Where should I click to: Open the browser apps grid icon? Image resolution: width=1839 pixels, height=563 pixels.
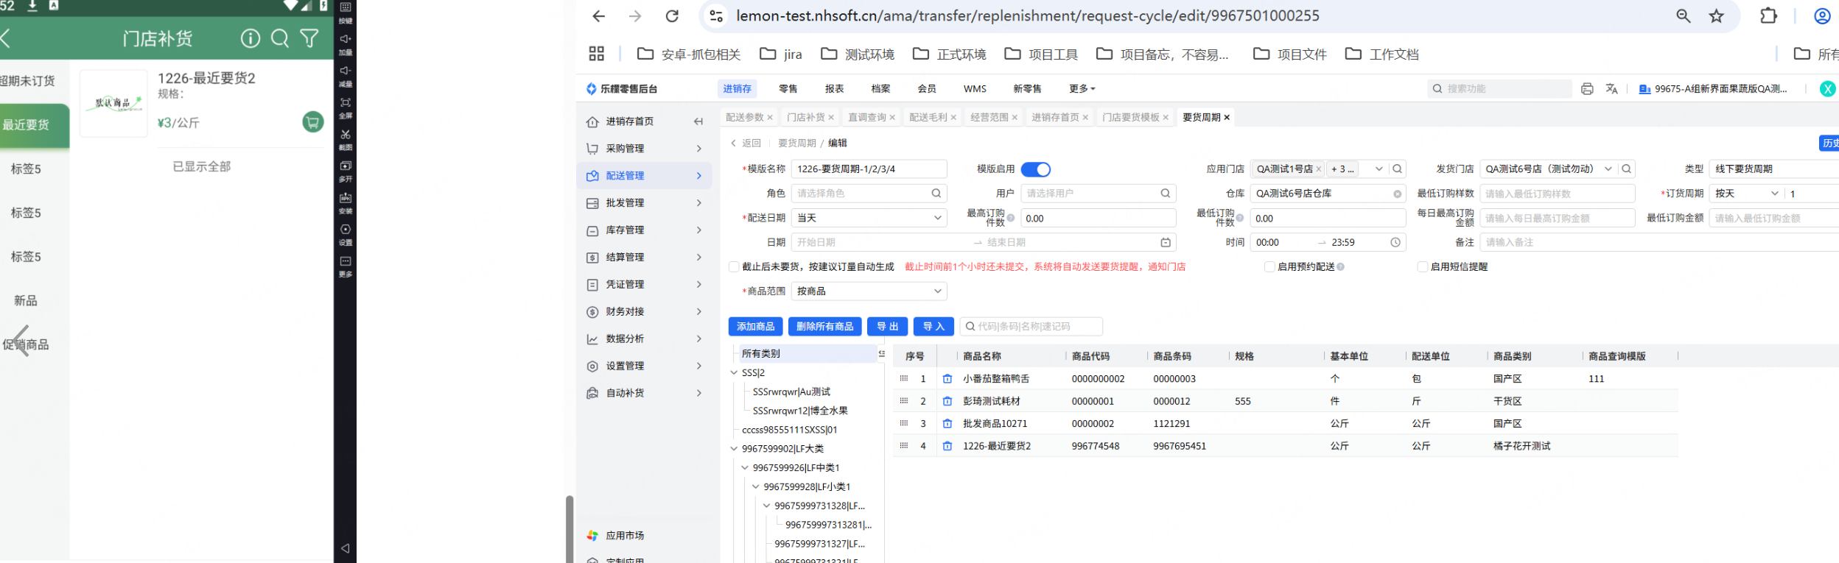click(597, 54)
